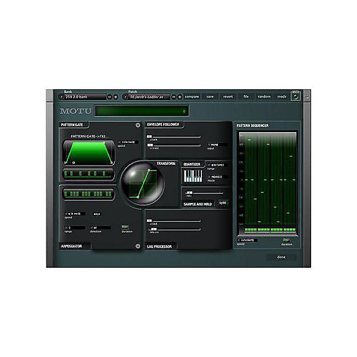The image size is (357, 357).
Task: Click the Pattern Gate envelope shape display
Action: [89, 152]
